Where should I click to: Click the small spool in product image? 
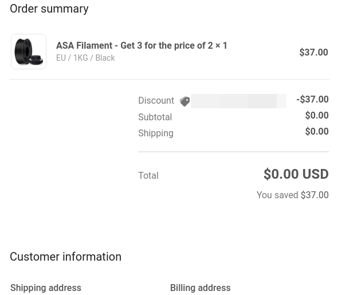click(x=36, y=60)
